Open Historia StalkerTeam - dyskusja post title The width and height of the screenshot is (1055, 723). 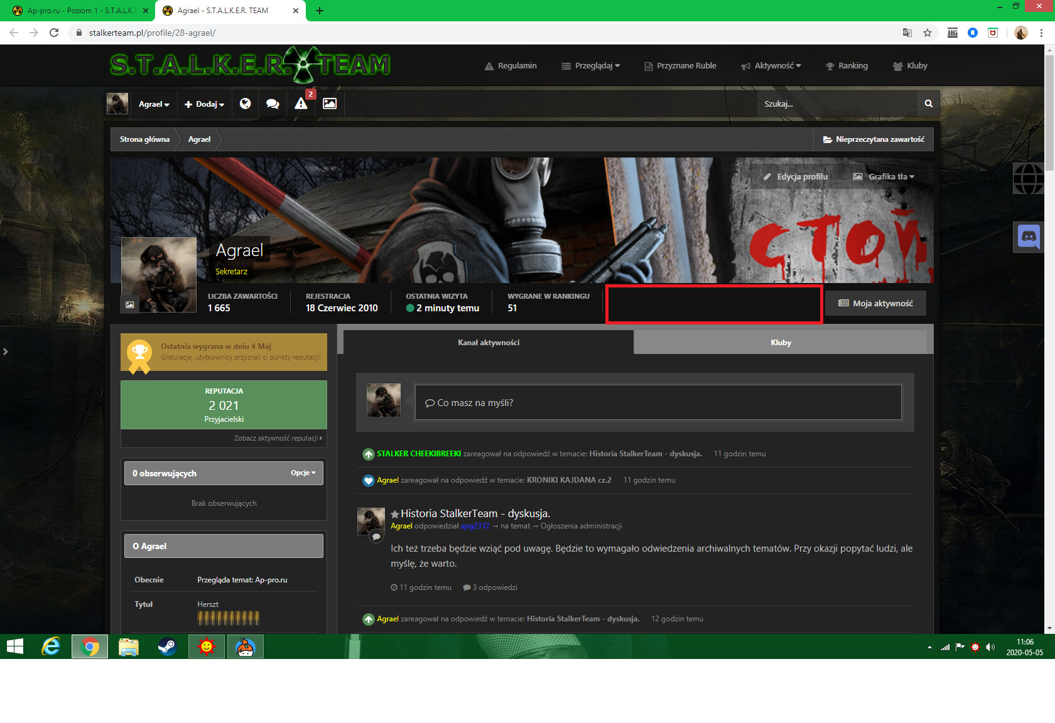tap(475, 513)
